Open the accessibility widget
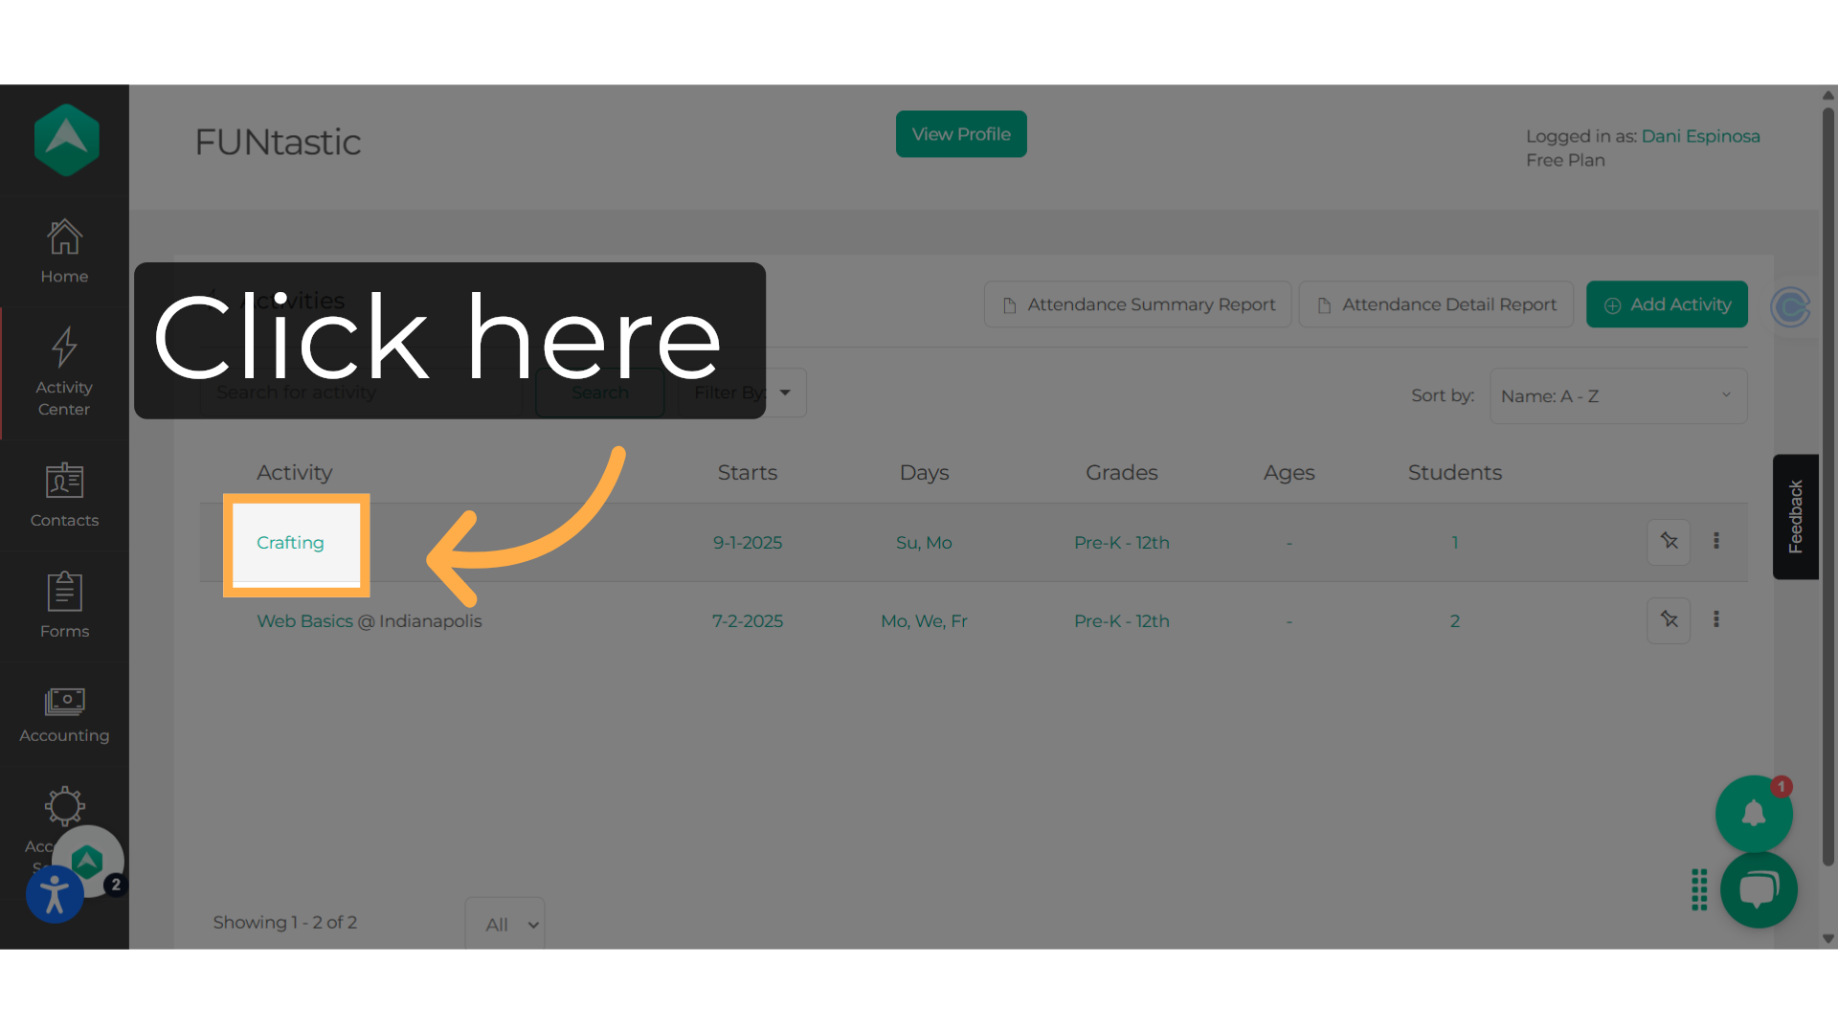This screenshot has width=1838, height=1034. pos(55,894)
